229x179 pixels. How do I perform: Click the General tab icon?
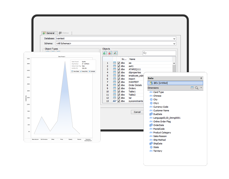44,33
